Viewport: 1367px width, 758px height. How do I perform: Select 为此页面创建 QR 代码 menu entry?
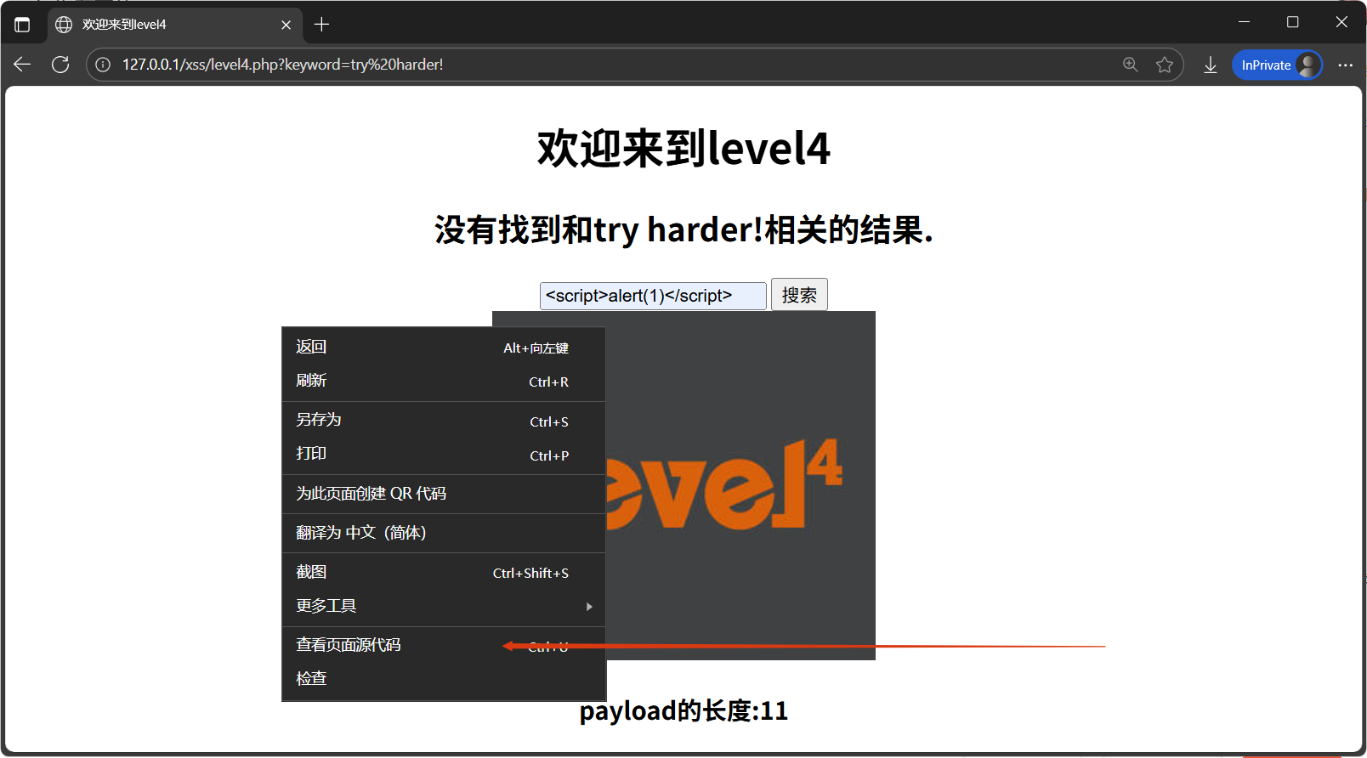[443, 494]
